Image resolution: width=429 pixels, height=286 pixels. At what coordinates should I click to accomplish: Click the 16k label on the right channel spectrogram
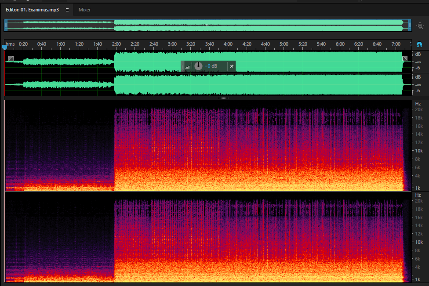418,217
